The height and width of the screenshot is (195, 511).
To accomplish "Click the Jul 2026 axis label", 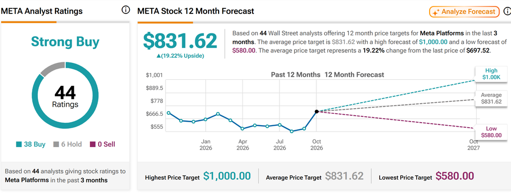I will point(279,145).
